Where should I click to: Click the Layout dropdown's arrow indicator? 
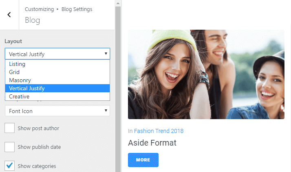106,54
